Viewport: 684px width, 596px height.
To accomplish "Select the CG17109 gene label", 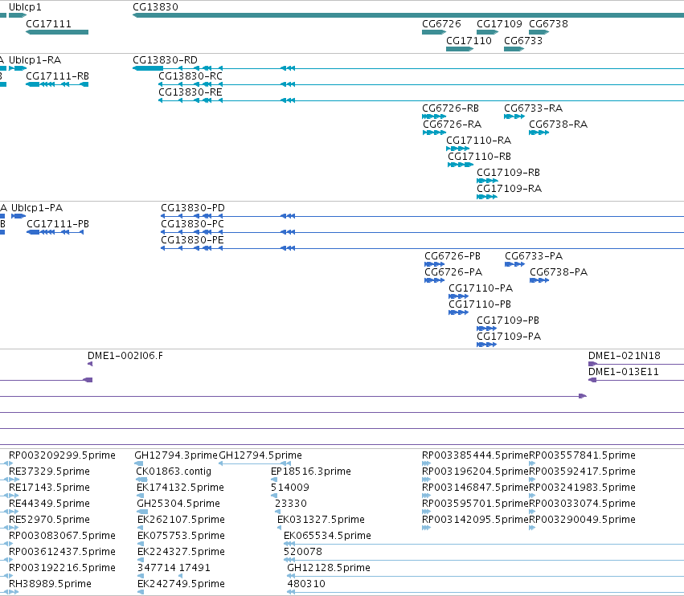I will click(x=499, y=23).
